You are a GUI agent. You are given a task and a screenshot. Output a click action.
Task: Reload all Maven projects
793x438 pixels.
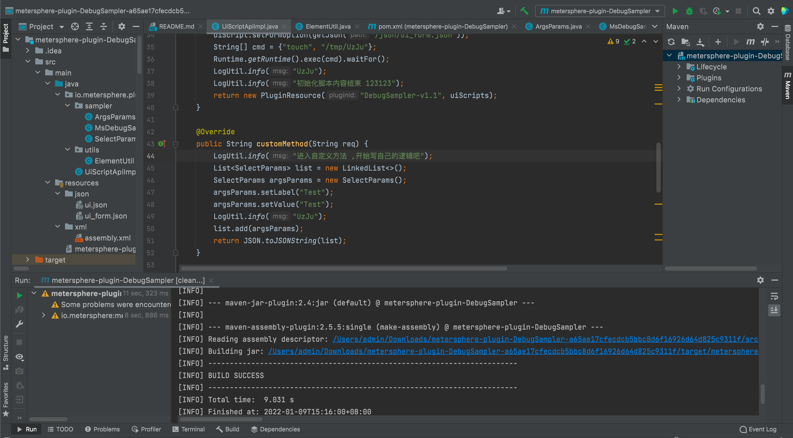click(x=671, y=42)
